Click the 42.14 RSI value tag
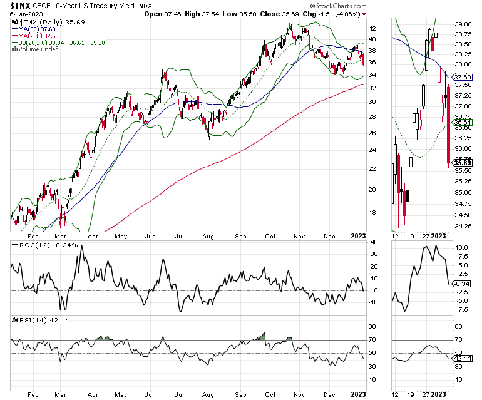The width and height of the screenshot is (482, 400). point(463,359)
